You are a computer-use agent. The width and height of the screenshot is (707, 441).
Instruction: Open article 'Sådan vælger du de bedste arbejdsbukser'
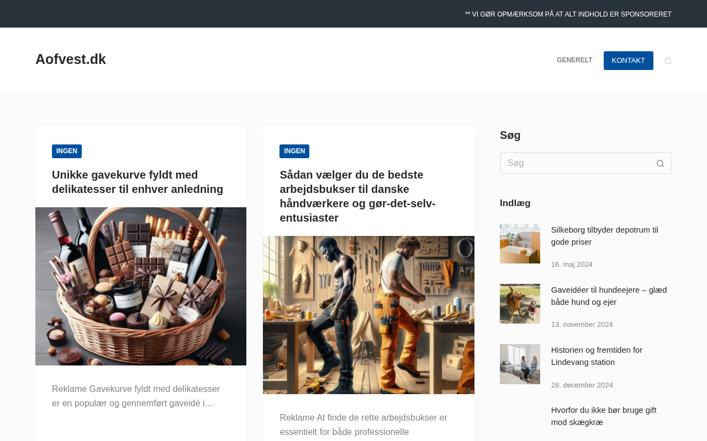click(x=358, y=196)
